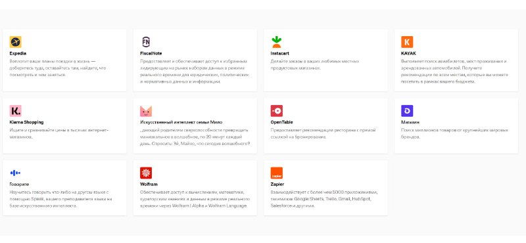This screenshot has width=526, height=243.
Task: Click the Instacart title text
Action: point(280,53)
